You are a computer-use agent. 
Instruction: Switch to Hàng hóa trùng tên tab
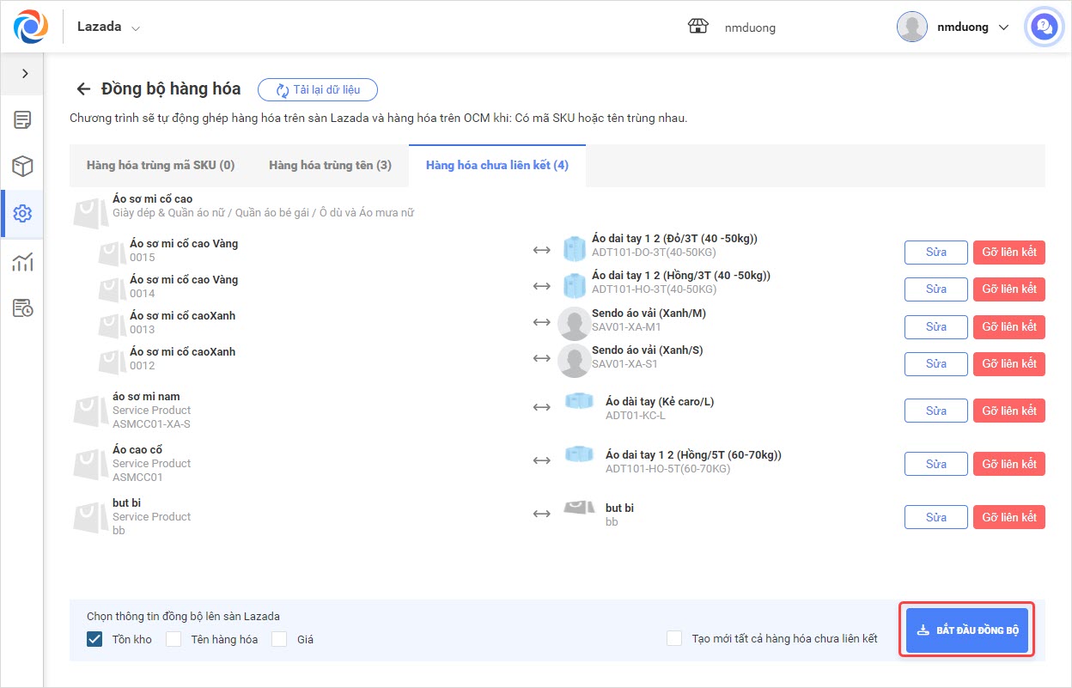pyautogui.click(x=330, y=165)
